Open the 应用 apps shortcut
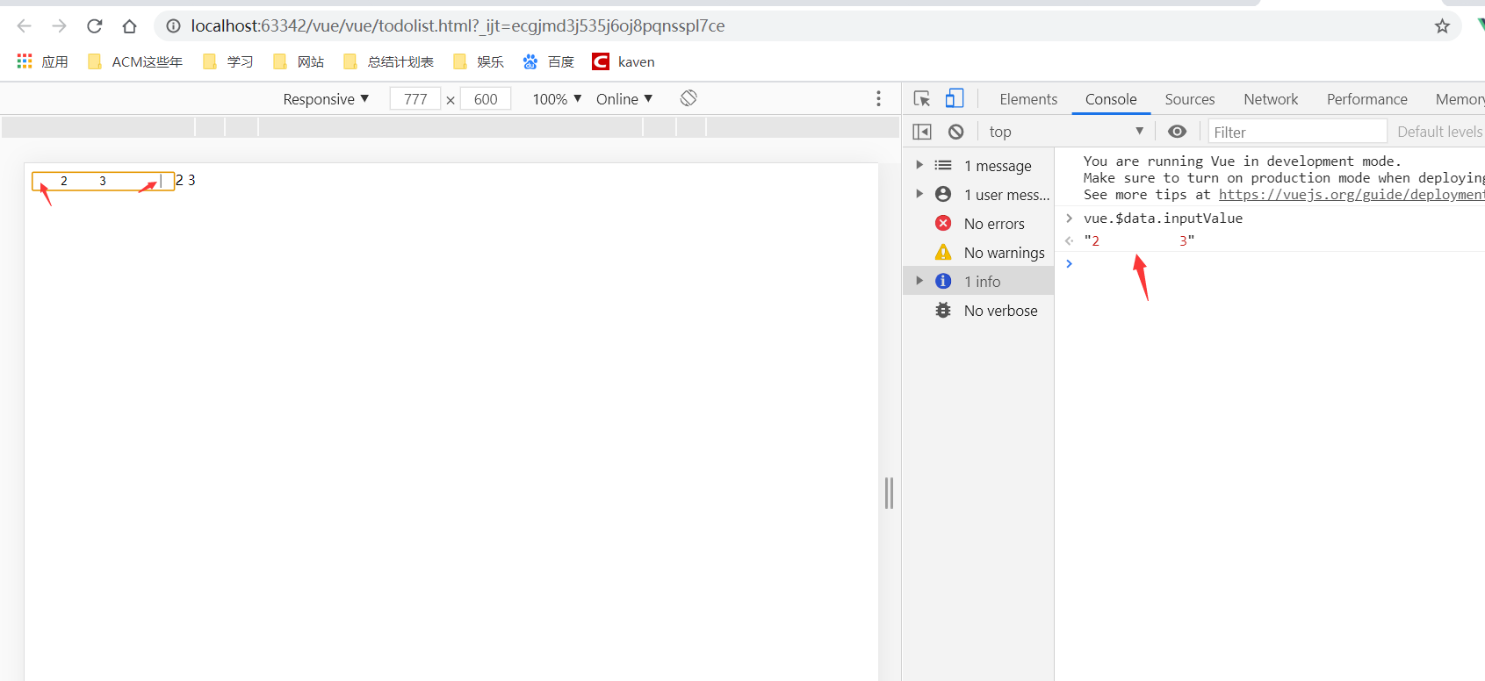This screenshot has height=681, width=1485. point(42,61)
